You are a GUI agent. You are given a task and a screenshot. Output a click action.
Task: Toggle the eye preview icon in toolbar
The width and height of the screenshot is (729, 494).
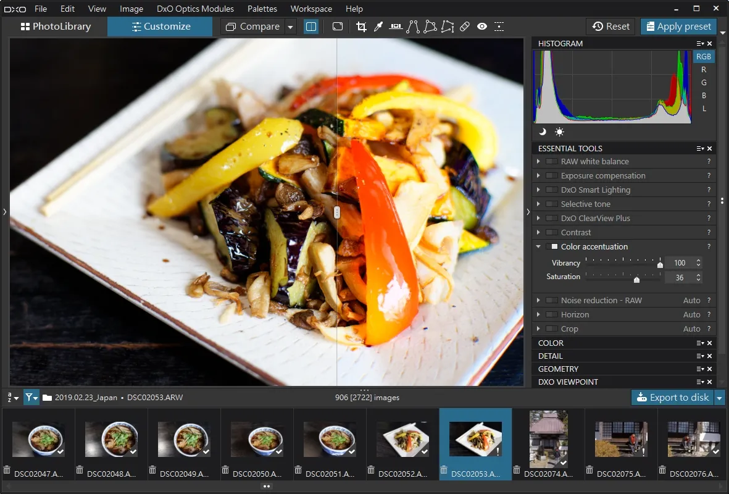(x=482, y=27)
